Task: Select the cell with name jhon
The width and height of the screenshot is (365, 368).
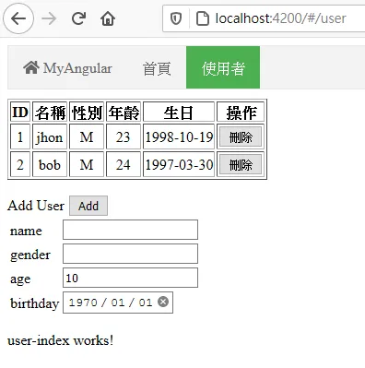Action: pos(50,137)
